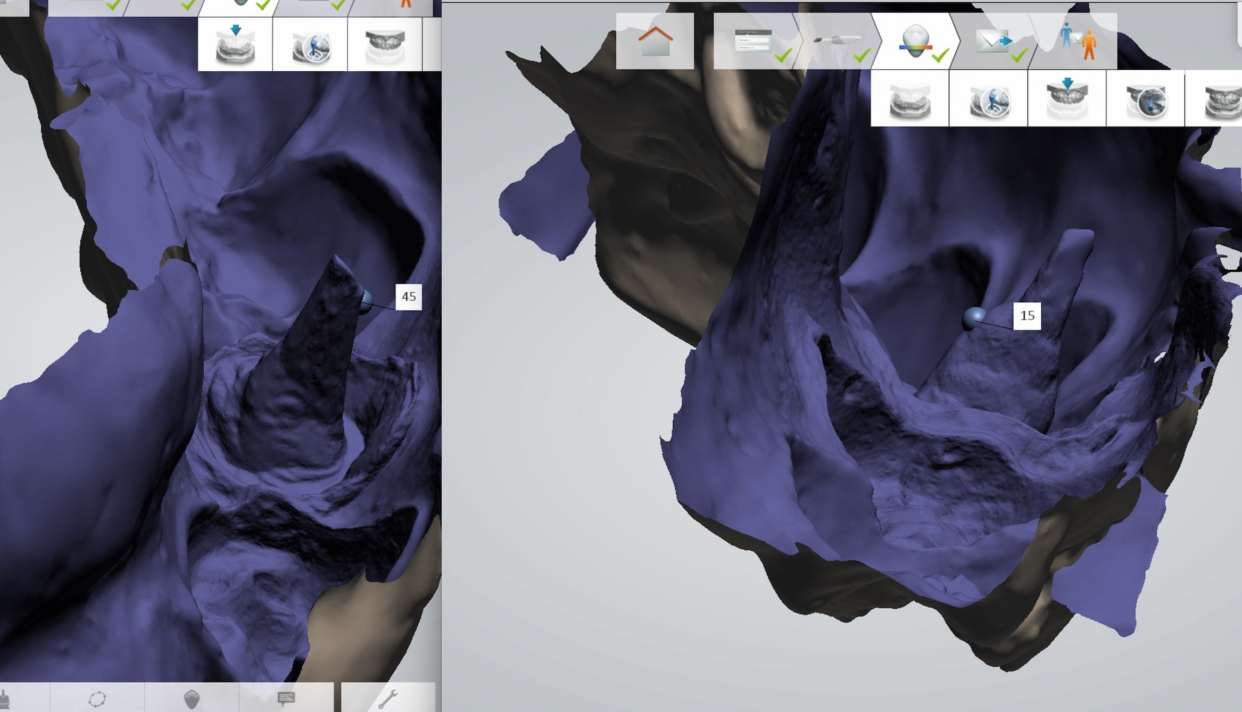Click the Home house icon
1242x712 pixels.
tap(655, 42)
